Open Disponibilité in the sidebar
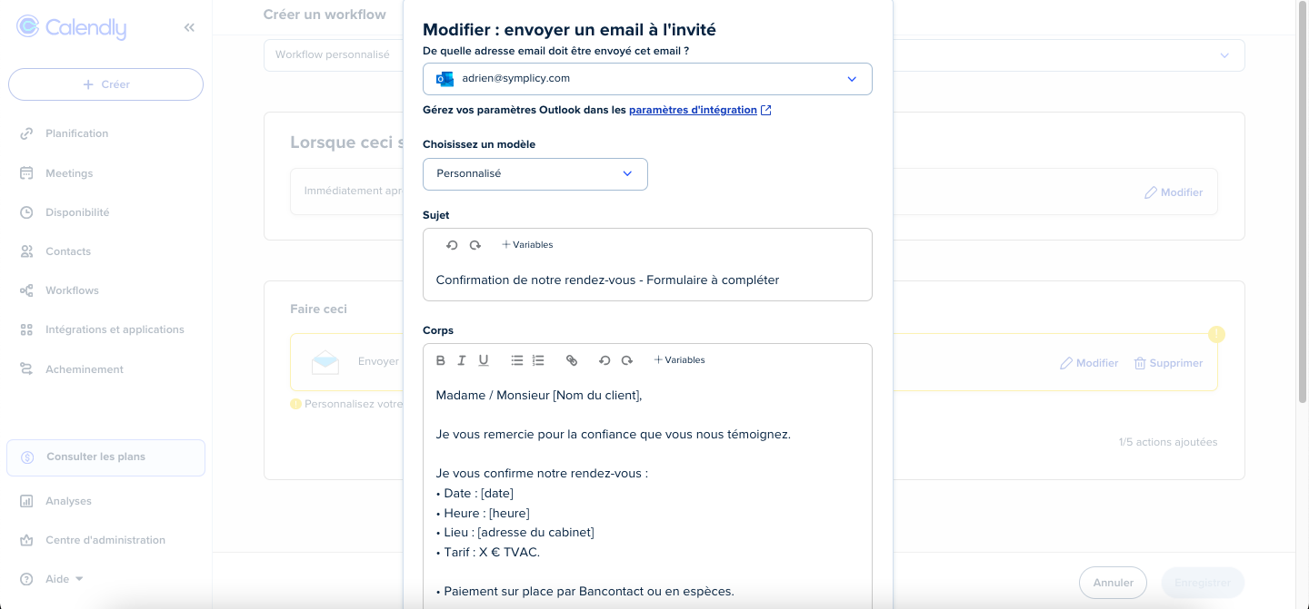This screenshot has width=1309, height=609. click(x=77, y=212)
